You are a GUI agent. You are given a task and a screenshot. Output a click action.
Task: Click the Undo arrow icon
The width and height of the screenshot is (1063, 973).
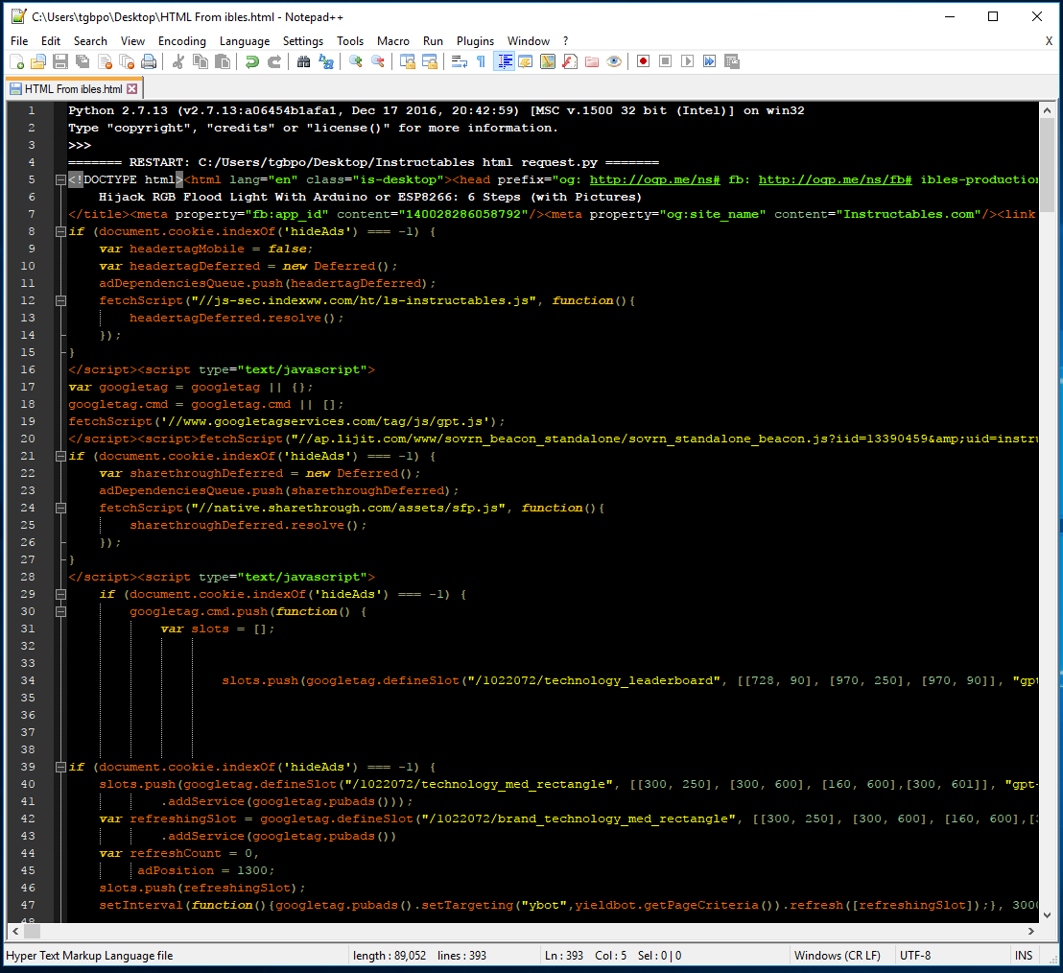coord(251,61)
